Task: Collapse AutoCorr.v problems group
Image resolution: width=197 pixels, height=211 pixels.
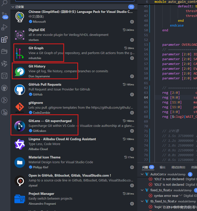Action: click(142, 174)
